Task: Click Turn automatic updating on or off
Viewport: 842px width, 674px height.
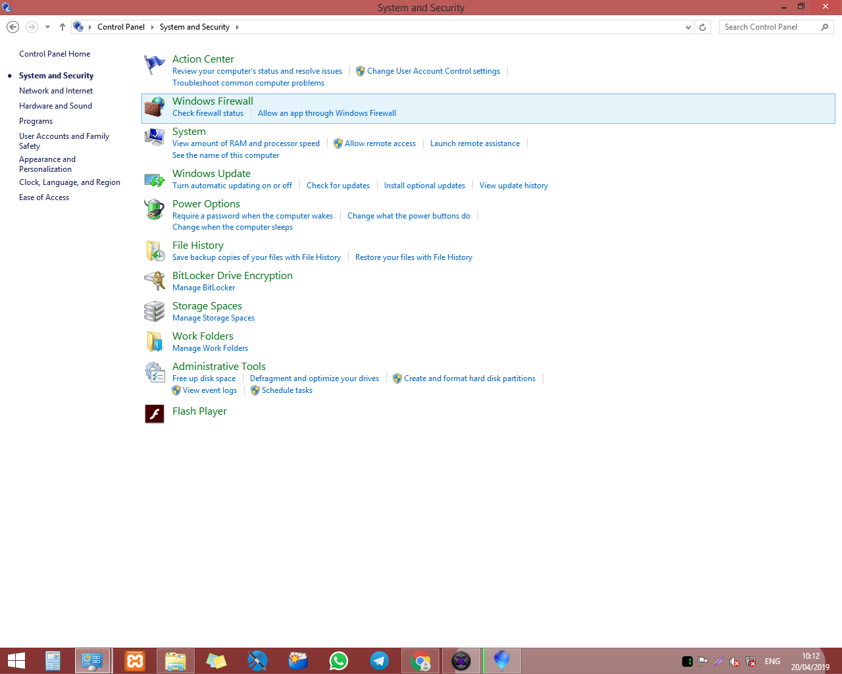Action: pos(232,186)
